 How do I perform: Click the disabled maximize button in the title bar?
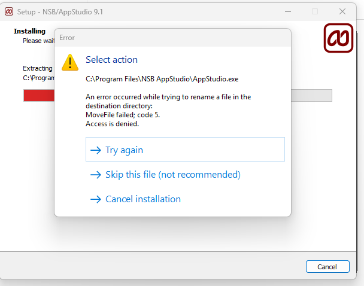pos(315,11)
